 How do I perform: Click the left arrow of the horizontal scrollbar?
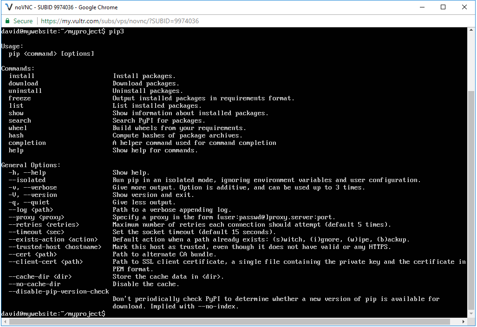[x=4, y=320]
